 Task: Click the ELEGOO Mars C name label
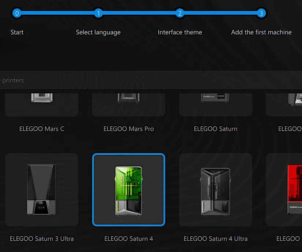tap(42, 129)
